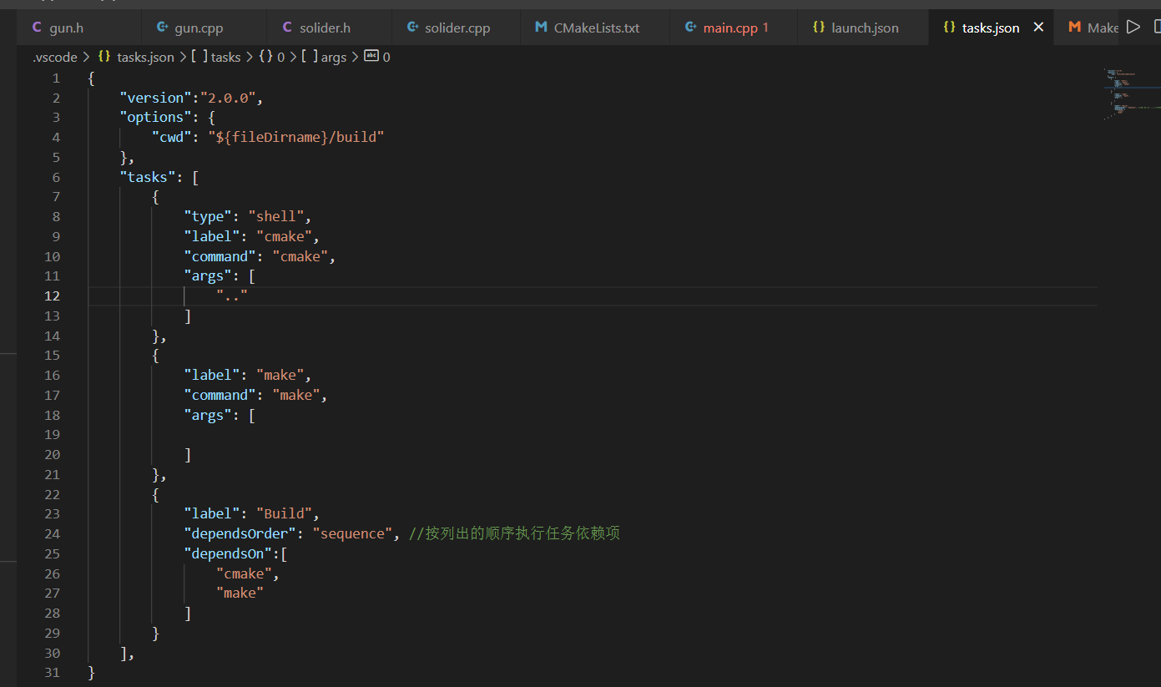This screenshot has height=687, width=1161.
Task: Expand the tasks array breadcrumb
Action: (215, 57)
